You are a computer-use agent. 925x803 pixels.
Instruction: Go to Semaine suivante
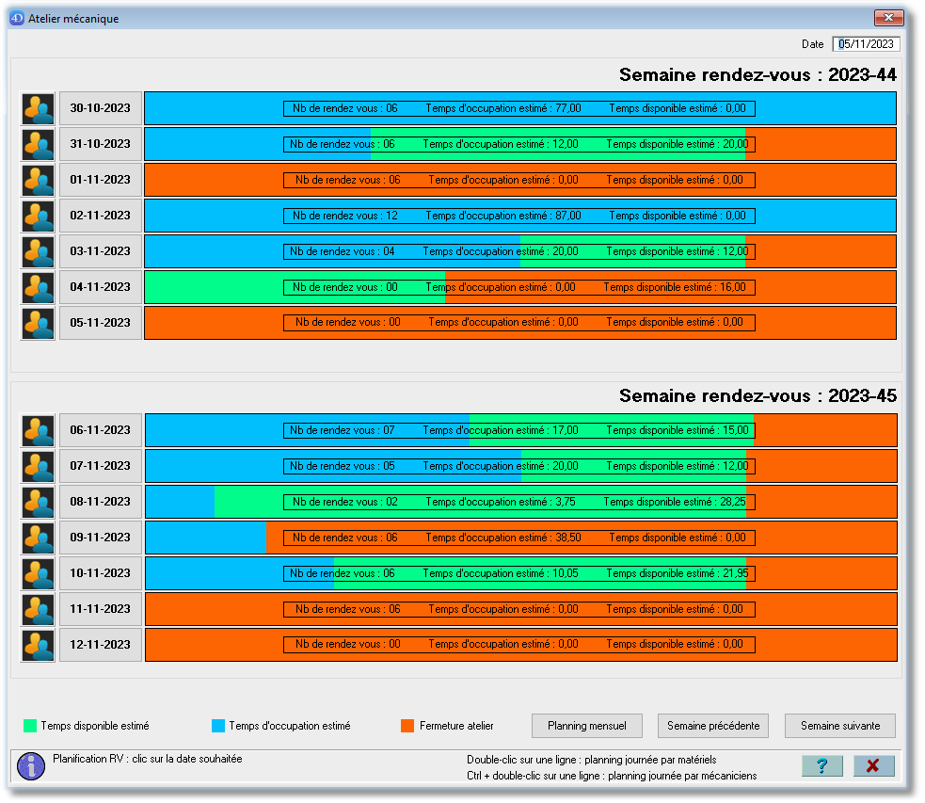tap(840, 726)
